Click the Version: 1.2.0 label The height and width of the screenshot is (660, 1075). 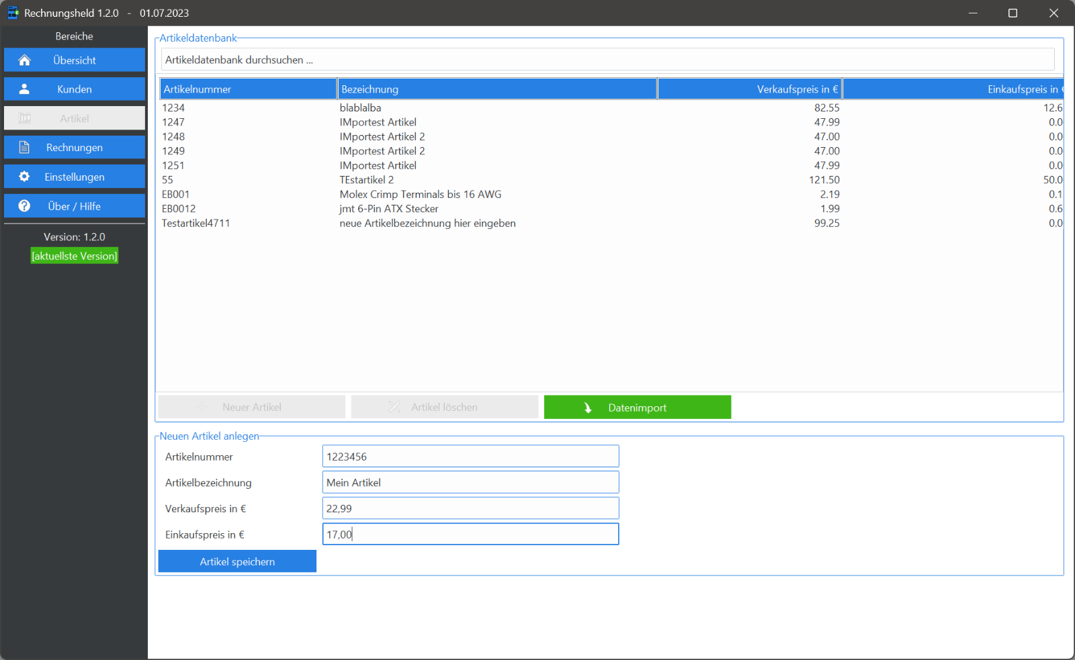coord(75,237)
